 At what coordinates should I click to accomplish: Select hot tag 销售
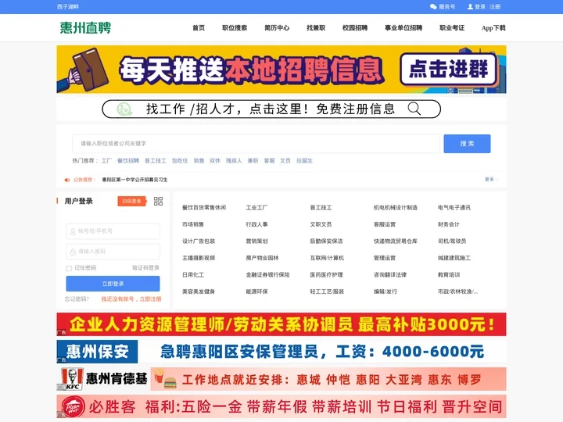[x=199, y=161]
